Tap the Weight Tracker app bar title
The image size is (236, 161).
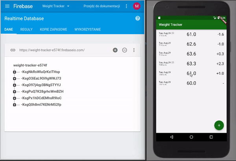(170, 25)
